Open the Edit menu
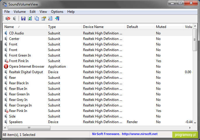Image resolution: width=200 pixels, height=140 pixels. coord(33,12)
